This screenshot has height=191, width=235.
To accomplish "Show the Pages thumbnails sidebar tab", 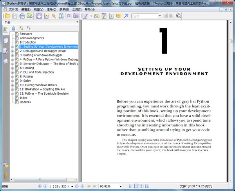I will [6, 41].
